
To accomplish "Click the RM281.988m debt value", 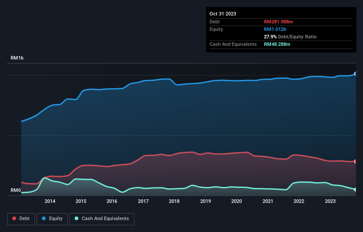I will [x=278, y=22].
